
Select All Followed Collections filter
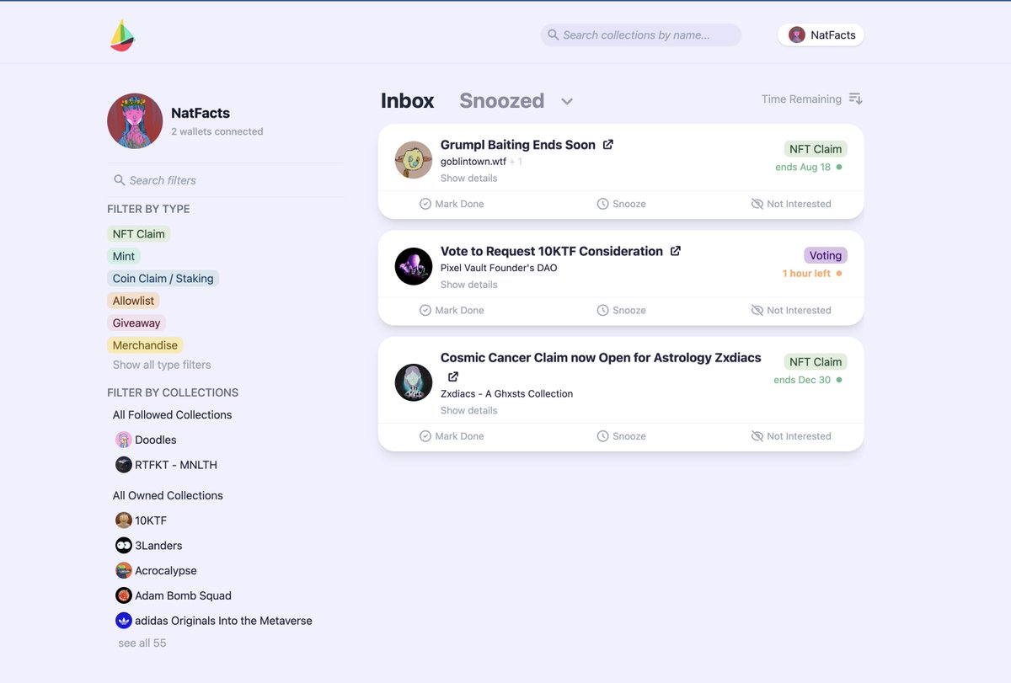pyautogui.click(x=172, y=414)
